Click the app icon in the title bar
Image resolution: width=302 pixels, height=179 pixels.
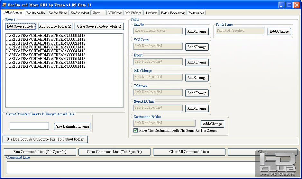click(x=4, y=5)
